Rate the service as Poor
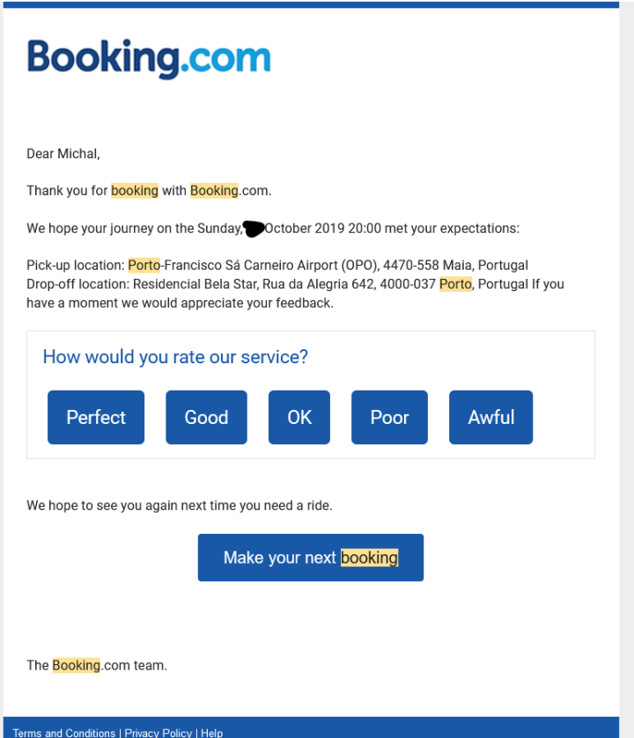 pyautogui.click(x=389, y=417)
